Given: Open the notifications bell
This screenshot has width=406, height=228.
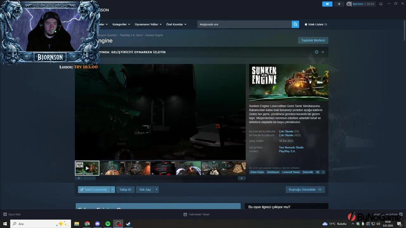Looking at the screenshot, I should [339, 4].
